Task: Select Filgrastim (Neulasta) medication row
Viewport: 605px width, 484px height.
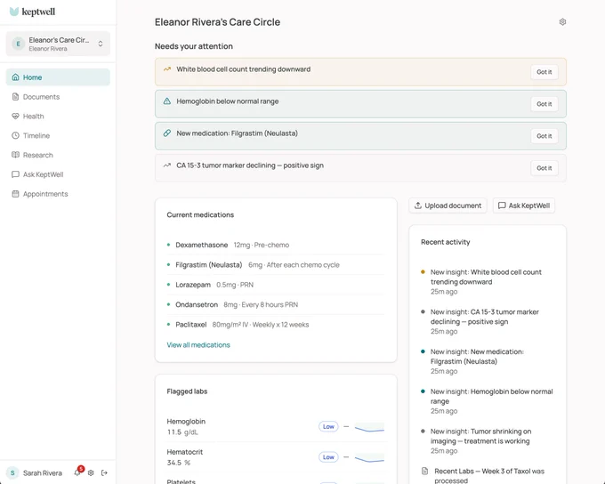Action: pyautogui.click(x=276, y=265)
